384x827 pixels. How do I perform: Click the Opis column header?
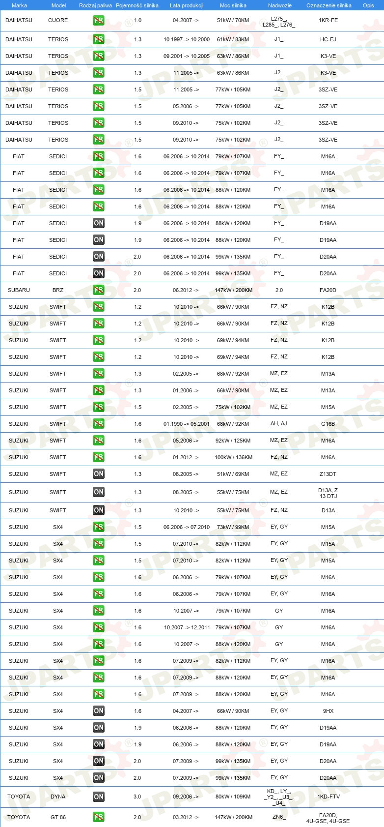(x=368, y=5)
